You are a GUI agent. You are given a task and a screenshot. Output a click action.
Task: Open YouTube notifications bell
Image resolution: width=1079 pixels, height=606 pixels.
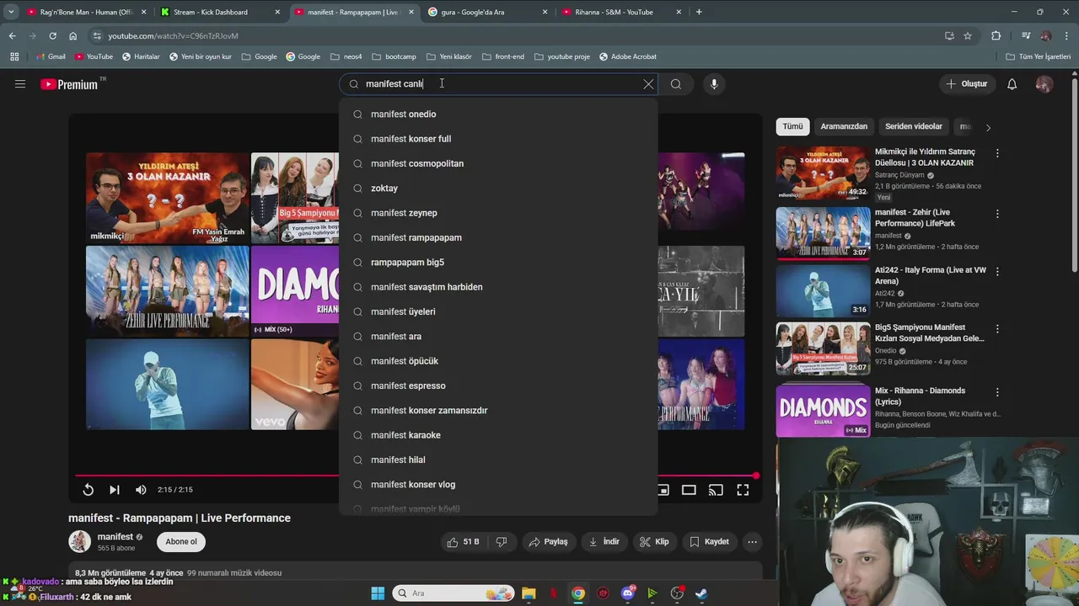click(x=1012, y=84)
